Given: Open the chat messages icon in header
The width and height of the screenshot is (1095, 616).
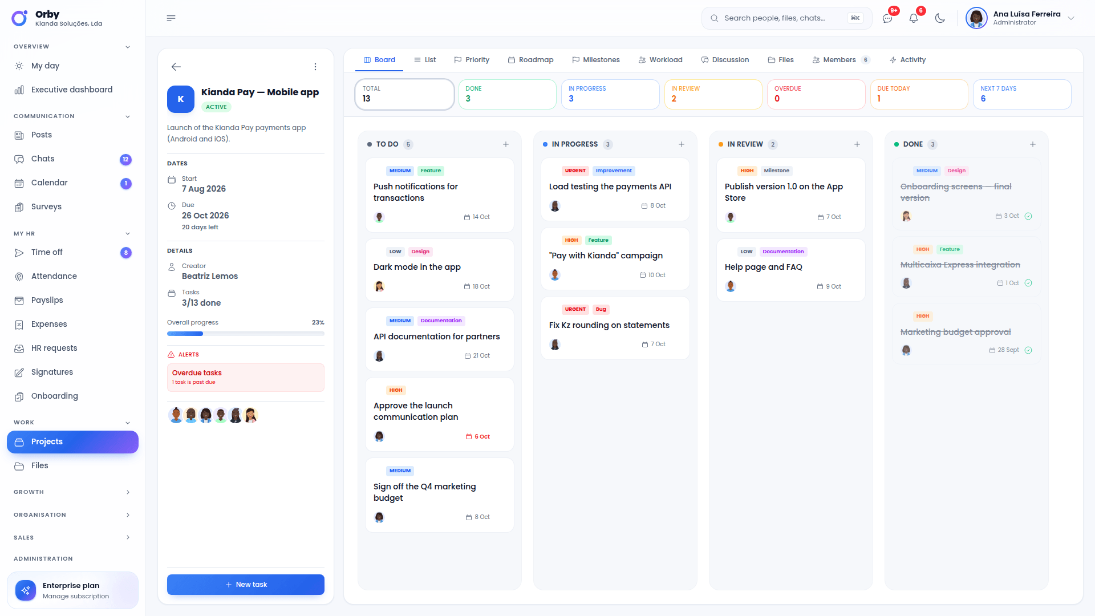Looking at the screenshot, I should coord(887,18).
